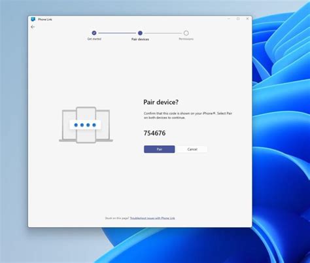Click the progress line between first two steps
This screenshot has height=263, width=310.
click(x=117, y=33)
